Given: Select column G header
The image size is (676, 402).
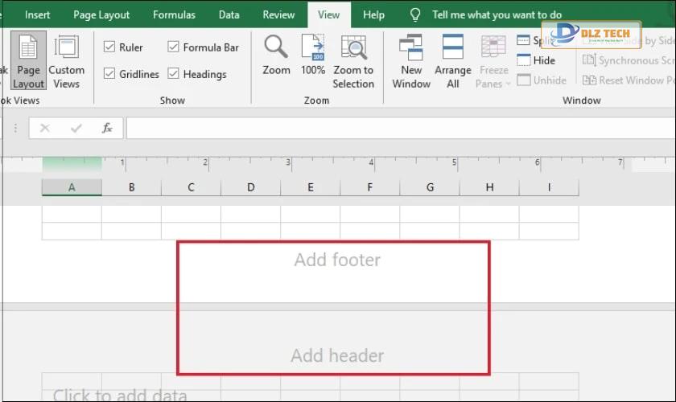Looking at the screenshot, I should pos(430,187).
